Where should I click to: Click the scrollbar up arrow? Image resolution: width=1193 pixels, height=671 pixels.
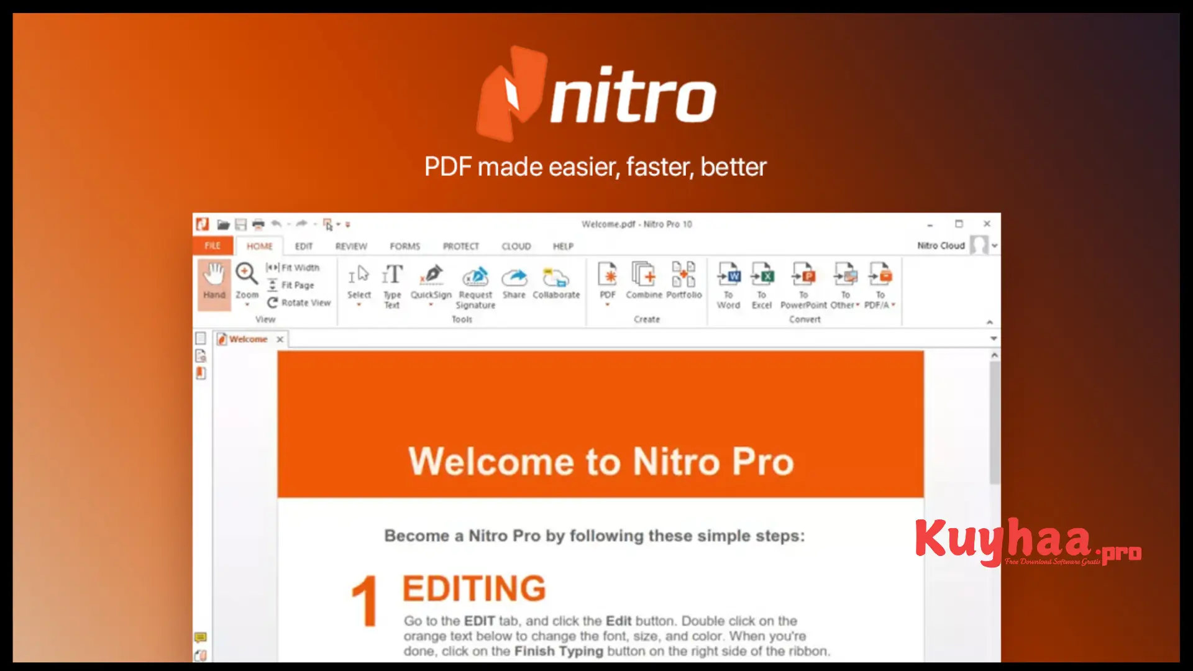(x=995, y=355)
